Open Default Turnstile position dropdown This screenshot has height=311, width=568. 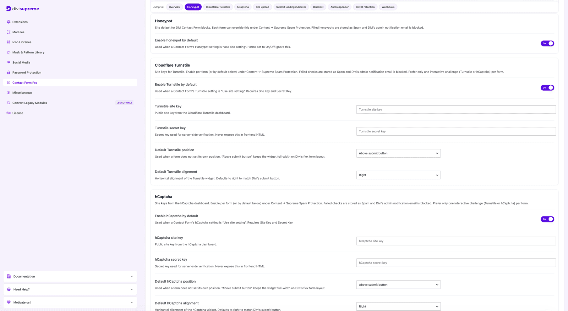(x=398, y=153)
